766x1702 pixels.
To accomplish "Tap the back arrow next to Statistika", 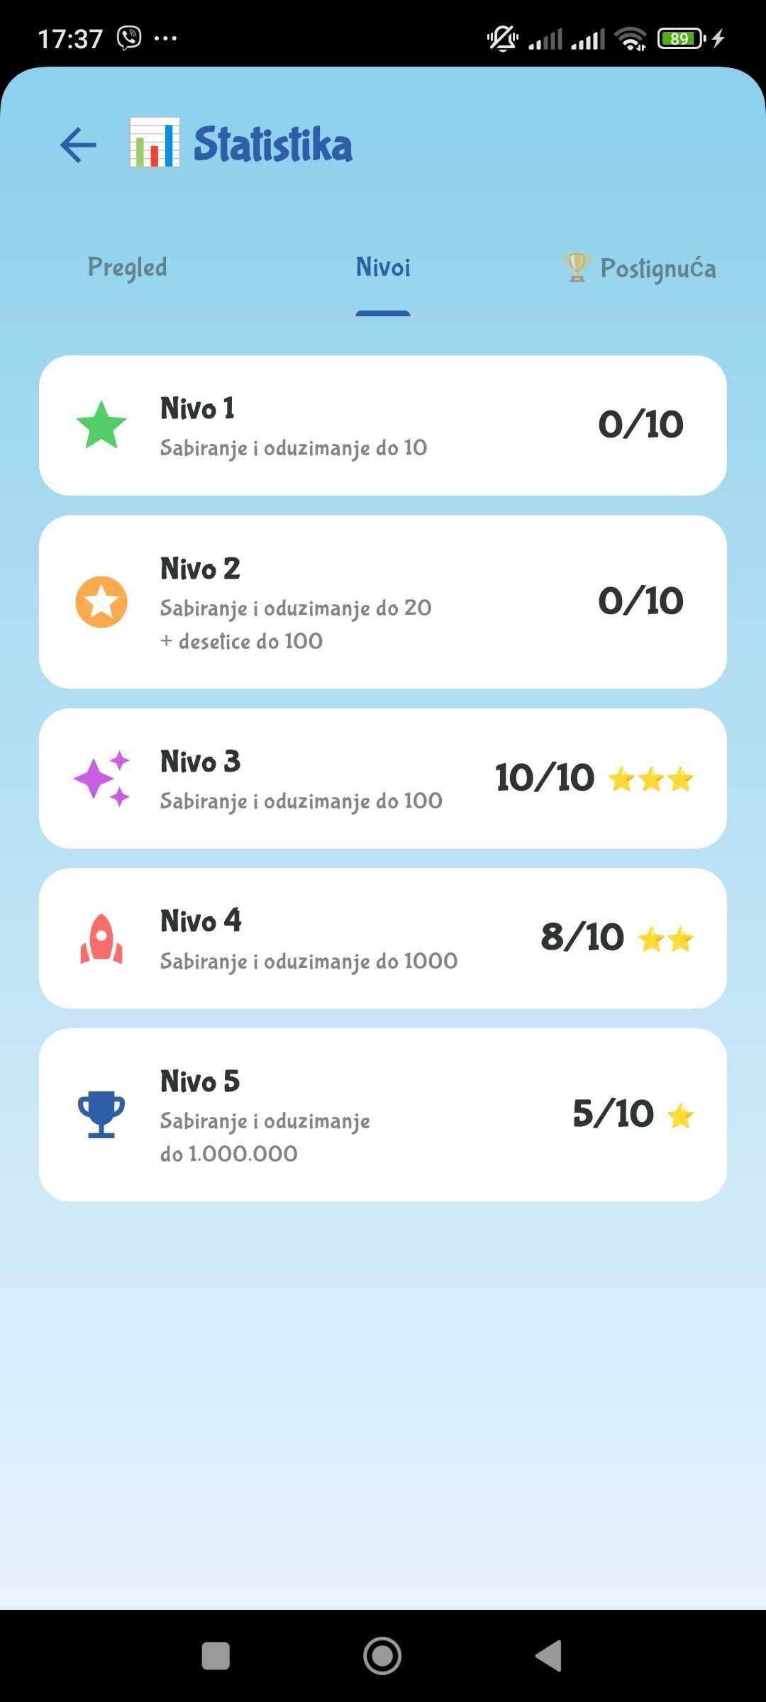I will tap(78, 145).
